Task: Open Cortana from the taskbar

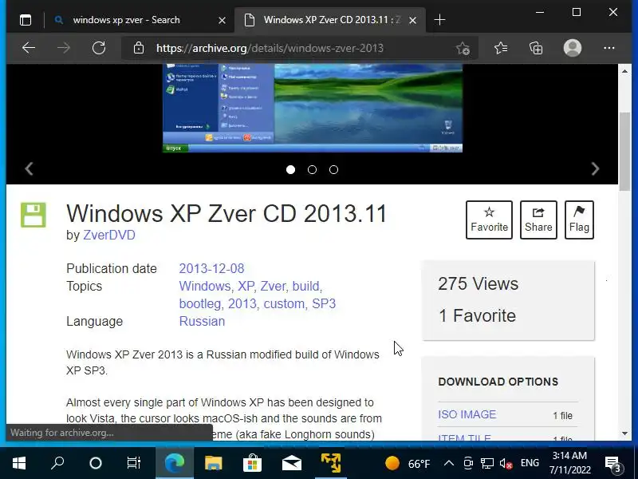Action: point(96,463)
